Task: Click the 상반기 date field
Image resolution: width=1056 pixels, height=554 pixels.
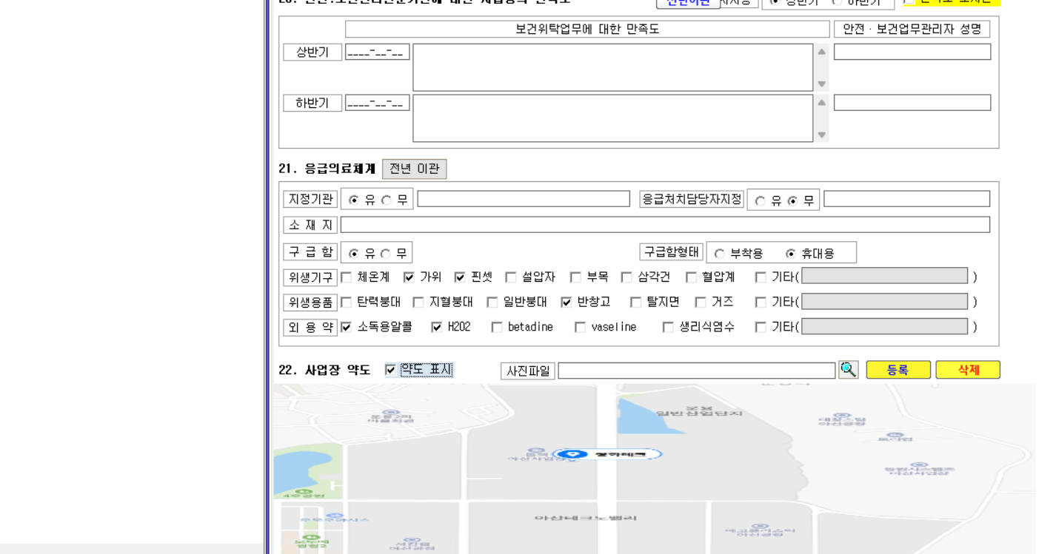Action: point(377,53)
